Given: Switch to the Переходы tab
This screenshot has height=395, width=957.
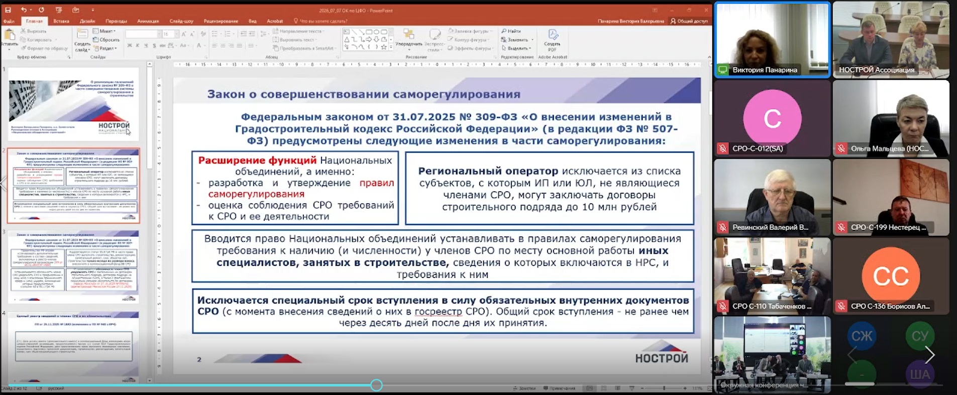Looking at the screenshot, I should click(116, 21).
